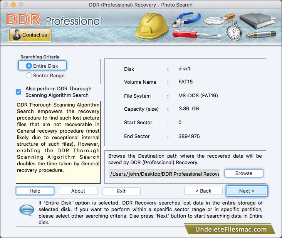Proceed with the Next > button
282x238 pixels.
247,191
